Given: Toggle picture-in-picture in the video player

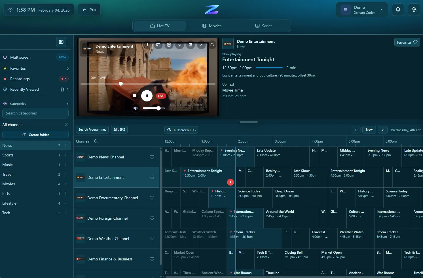Looking at the screenshot, I should click(158, 45).
